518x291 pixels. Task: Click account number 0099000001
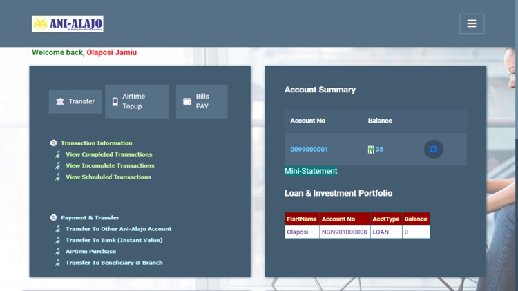point(309,150)
